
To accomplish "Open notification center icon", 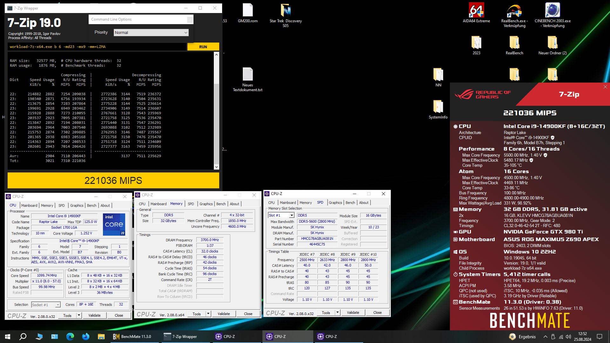I will pos(600,337).
